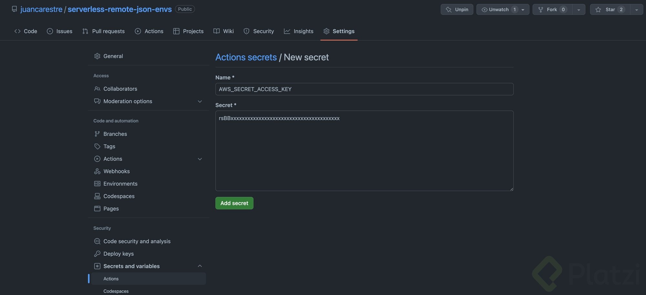The image size is (646, 295).
Task: Open the Issues tab
Action: (x=60, y=31)
